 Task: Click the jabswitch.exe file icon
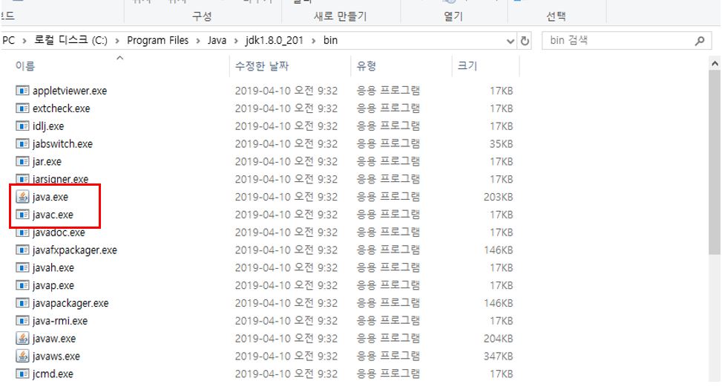(x=22, y=144)
